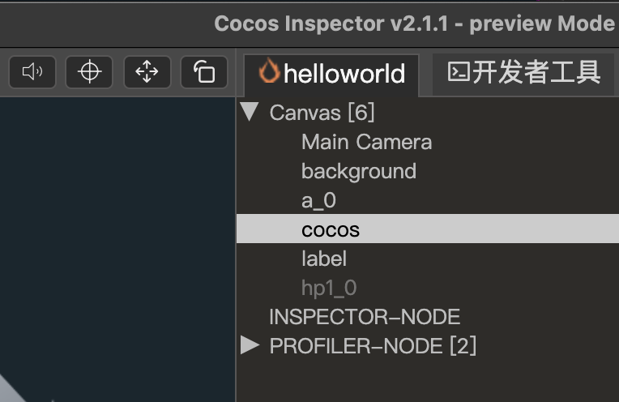This screenshot has height=402, width=619.
Task: Select the INSPECTOR-NODE entry
Action: pos(365,317)
